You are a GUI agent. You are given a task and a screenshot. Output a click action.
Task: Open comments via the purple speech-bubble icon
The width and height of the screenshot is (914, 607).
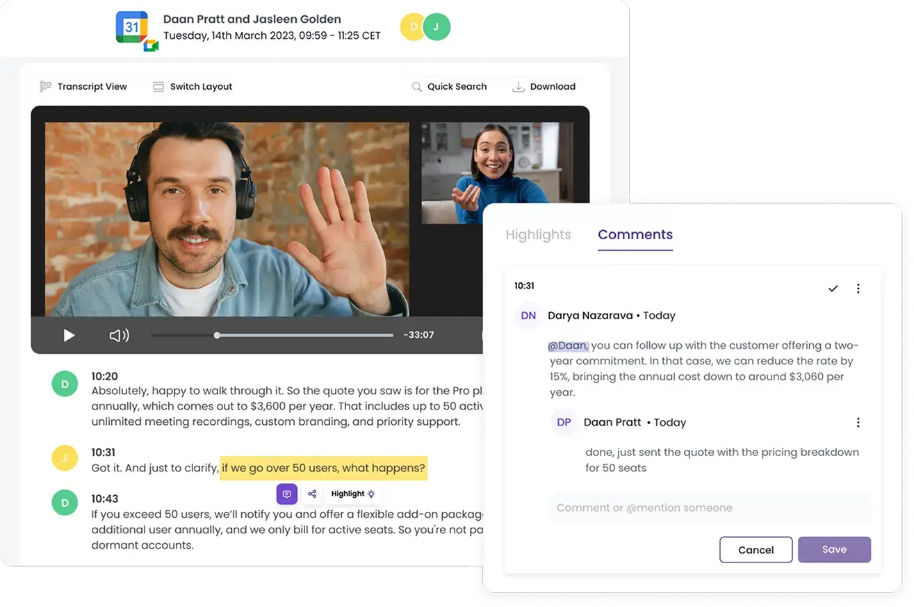(x=286, y=494)
